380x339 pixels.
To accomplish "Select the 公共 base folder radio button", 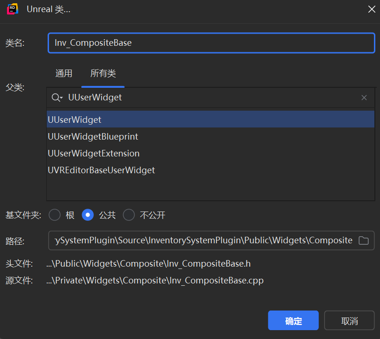I will coord(88,215).
